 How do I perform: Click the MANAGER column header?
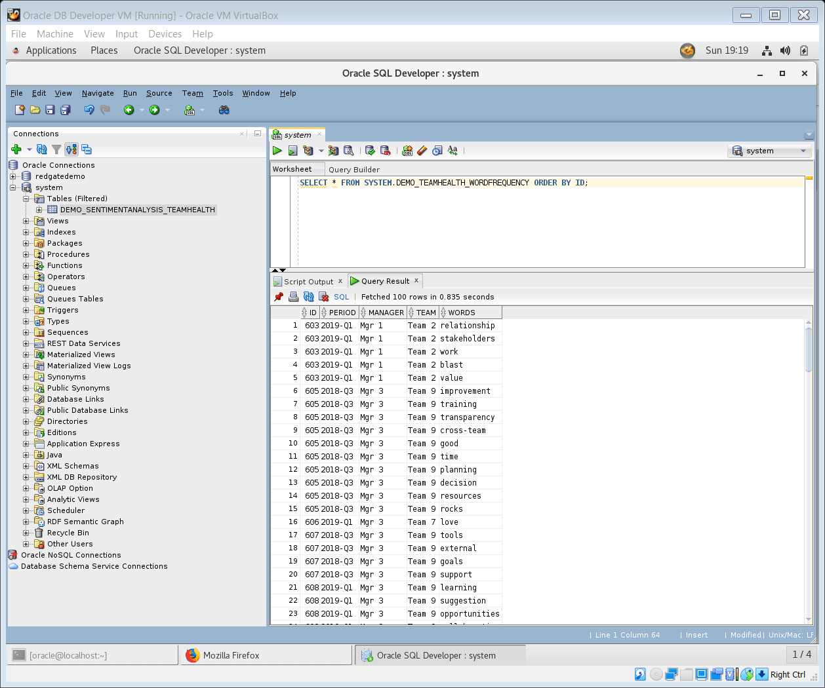point(382,313)
